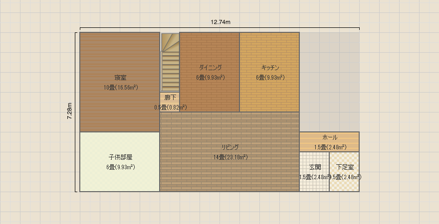Click the 12.74m width dimension label
This screenshot has width=439, height=224.
tap(220, 22)
